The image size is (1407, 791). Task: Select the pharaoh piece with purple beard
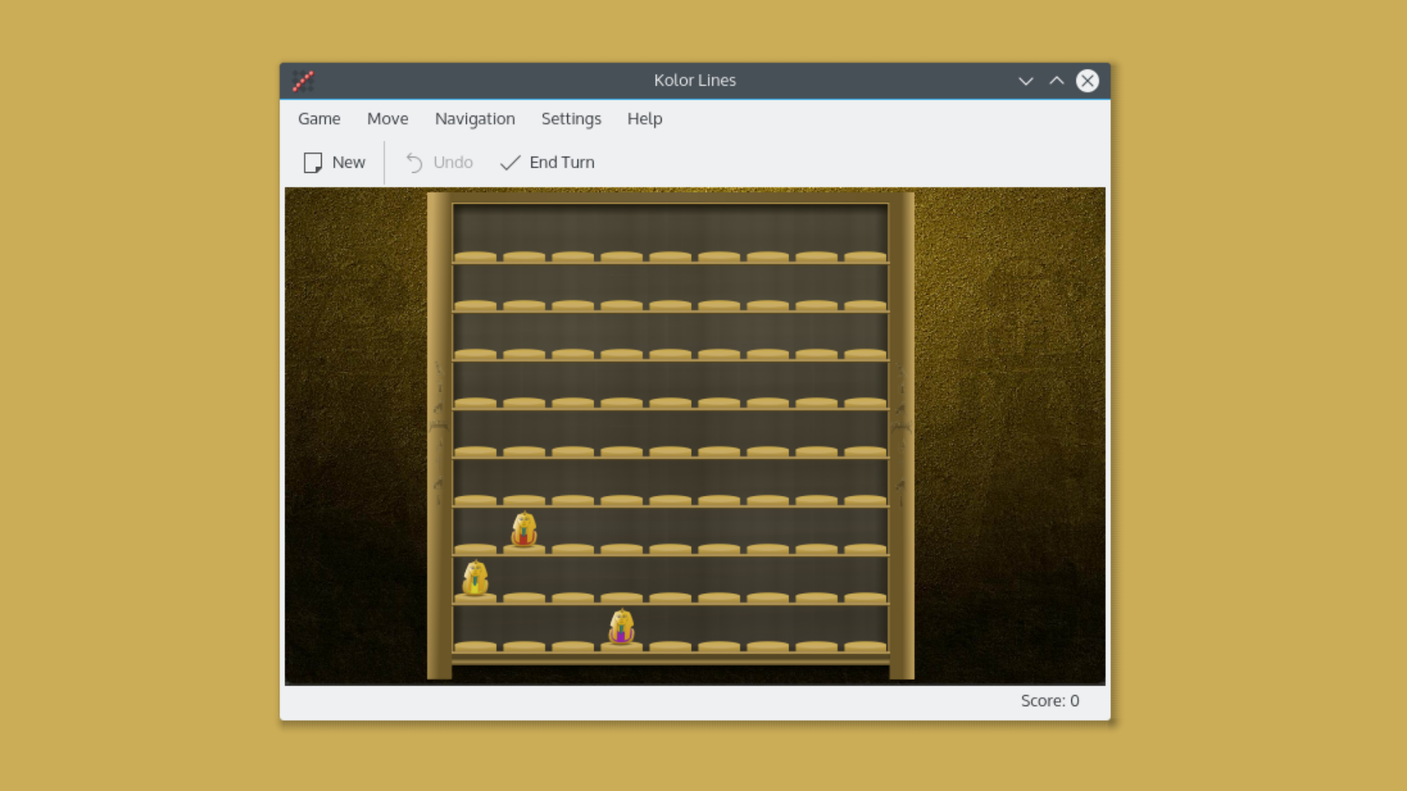point(621,627)
